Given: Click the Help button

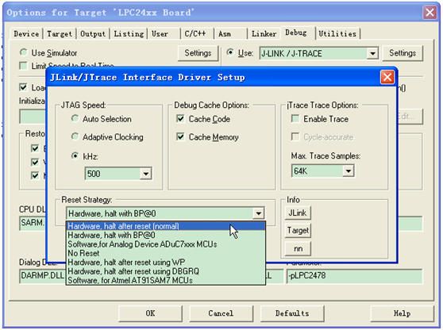Looking at the screenshot, I should click(x=402, y=313).
